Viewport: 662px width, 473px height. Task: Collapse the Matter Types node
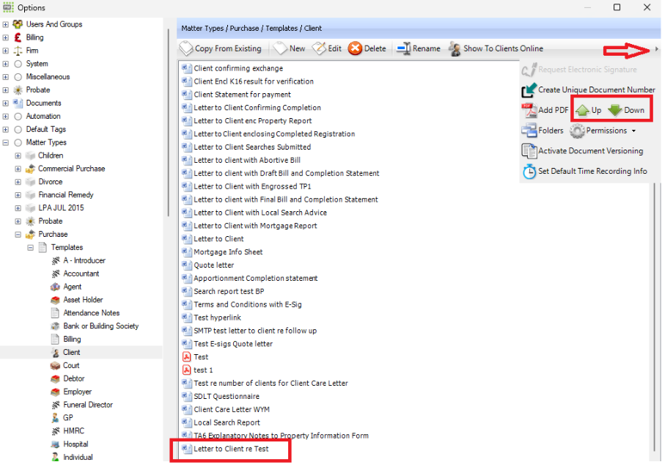coord(5,142)
